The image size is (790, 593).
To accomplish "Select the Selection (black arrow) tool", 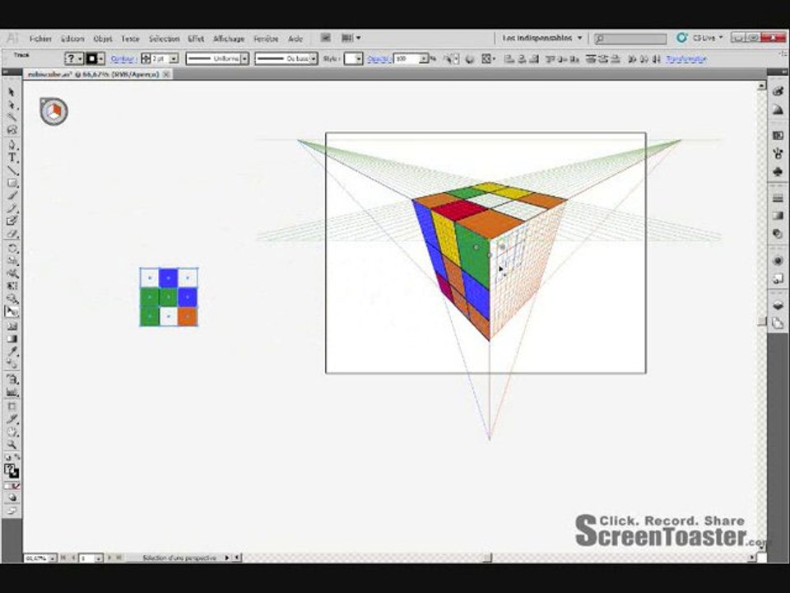I will pyautogui.click(x=11, y=92).
